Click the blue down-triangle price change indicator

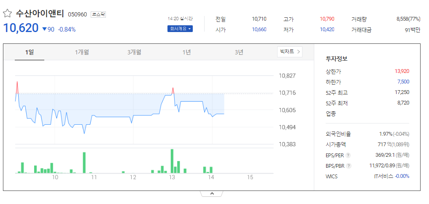45,29
